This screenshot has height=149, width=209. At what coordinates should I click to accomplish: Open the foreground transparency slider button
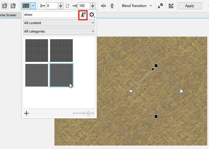[x=61, y=6]
